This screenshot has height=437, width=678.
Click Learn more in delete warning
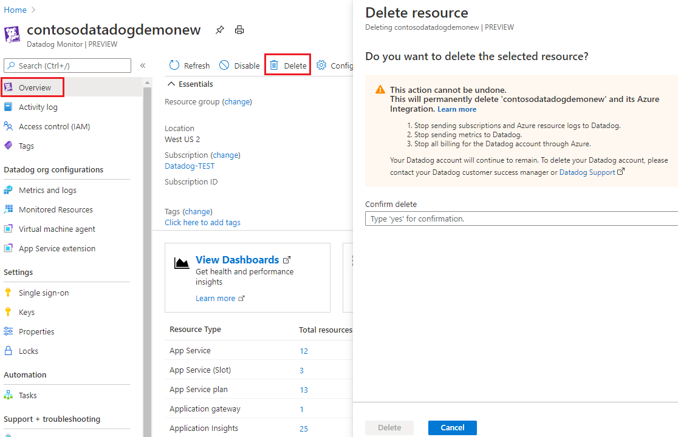457,109
